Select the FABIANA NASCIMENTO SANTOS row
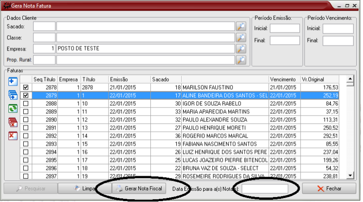The height and width of the screenshot is (202, 363). 179,144
